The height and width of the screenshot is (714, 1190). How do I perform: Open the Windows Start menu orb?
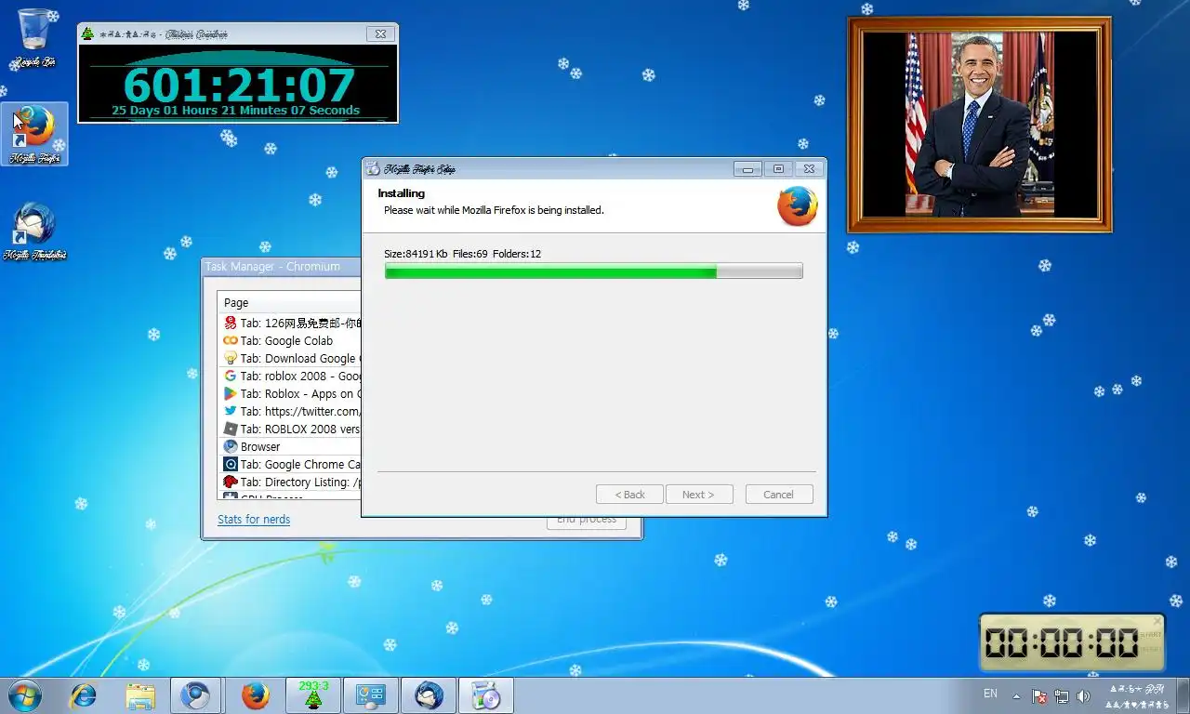(24, 695)
